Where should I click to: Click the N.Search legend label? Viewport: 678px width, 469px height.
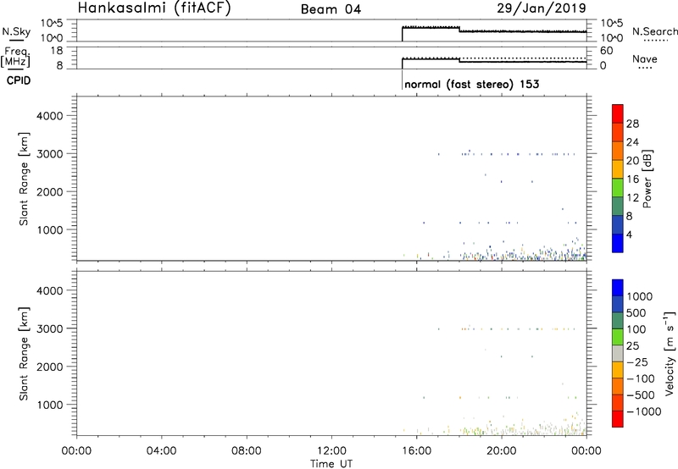654,31
